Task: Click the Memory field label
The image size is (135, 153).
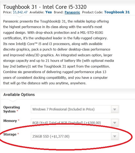Action: click(10, 121)
